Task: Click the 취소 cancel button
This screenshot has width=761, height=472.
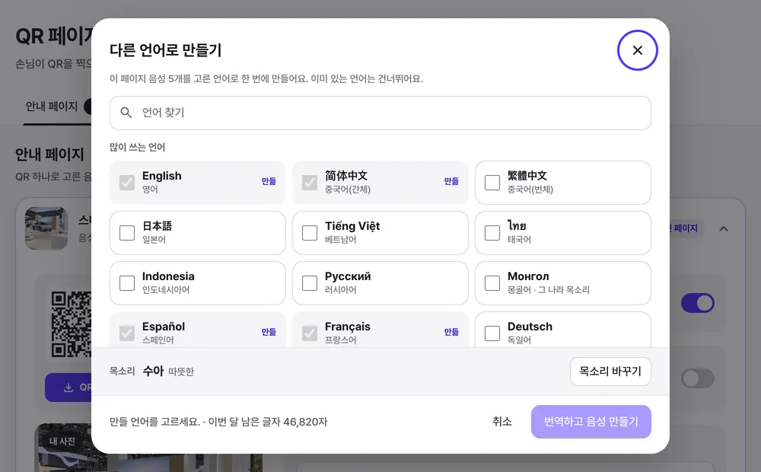Action: click(501, 422)
